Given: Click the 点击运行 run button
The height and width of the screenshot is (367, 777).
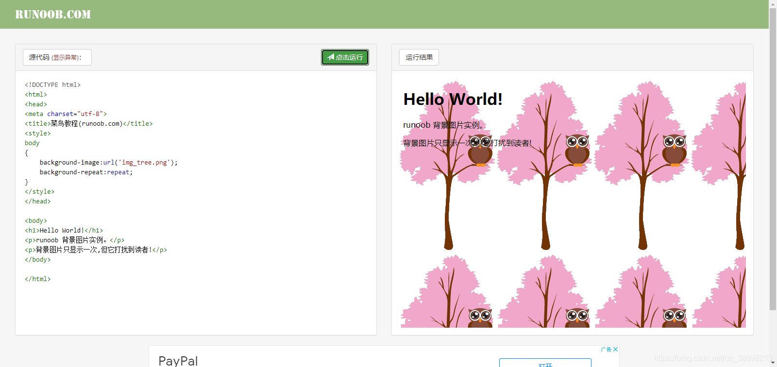Looking at the screenshot, I should point(345,57).
